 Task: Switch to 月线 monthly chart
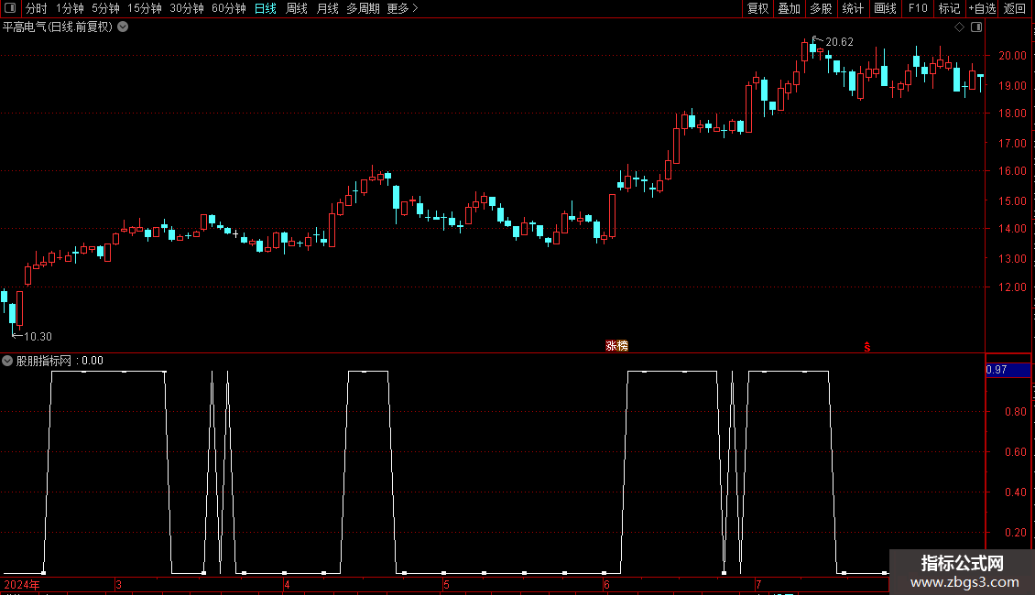pyautogui.click(x=327, y=8)
